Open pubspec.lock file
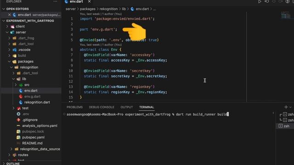 click(33, 132)
